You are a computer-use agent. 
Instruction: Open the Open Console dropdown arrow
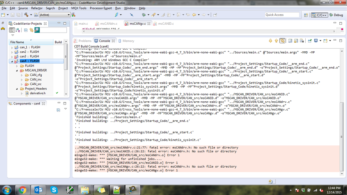330,41
